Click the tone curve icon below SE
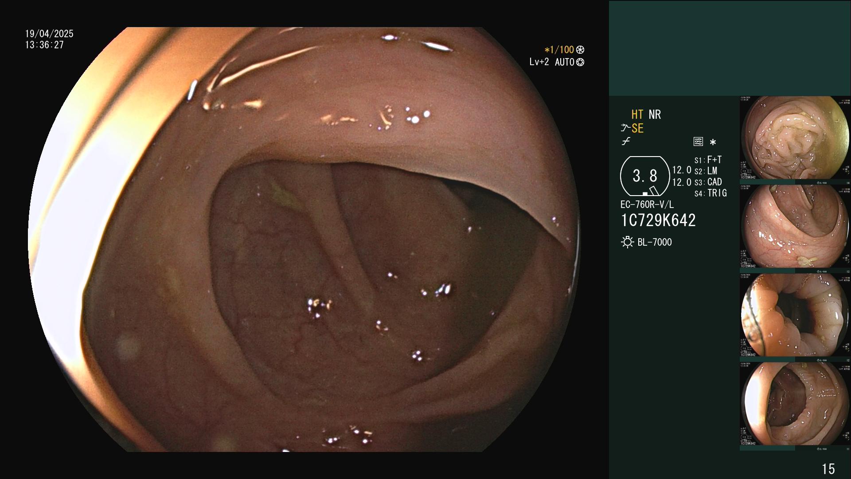 tap(626, 141)
